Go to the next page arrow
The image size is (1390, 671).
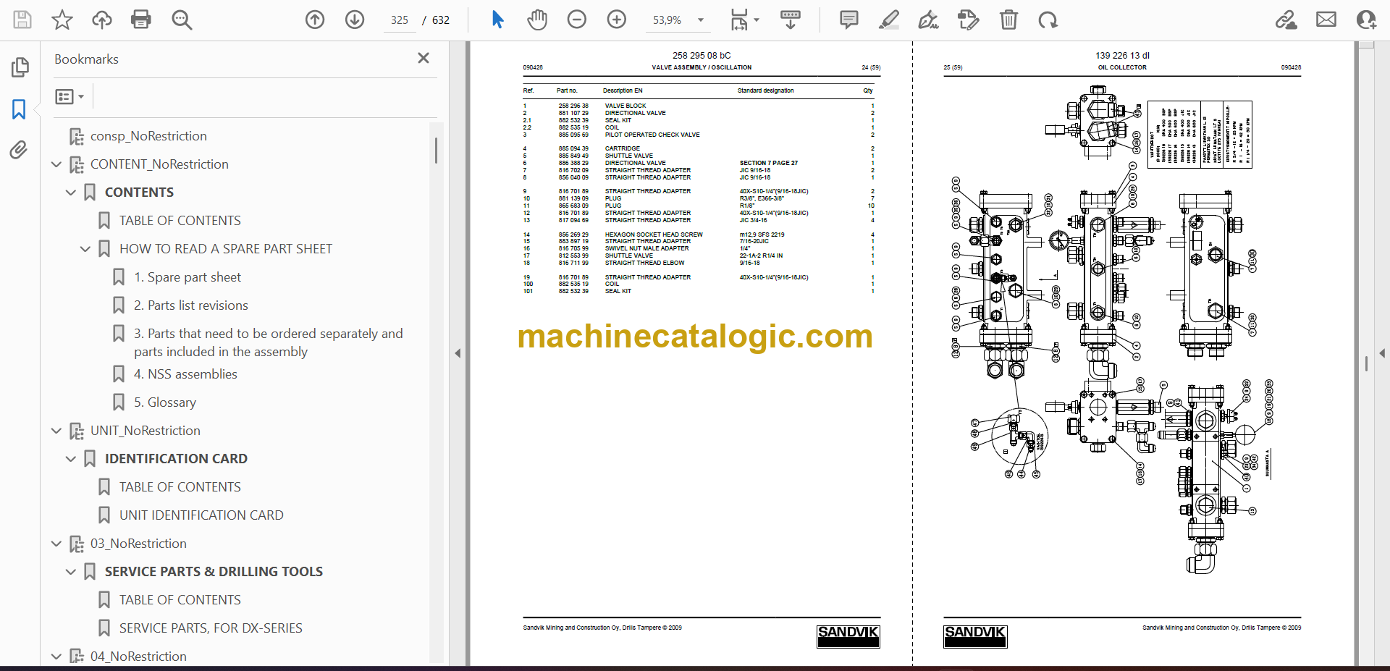tap(355, 20)
